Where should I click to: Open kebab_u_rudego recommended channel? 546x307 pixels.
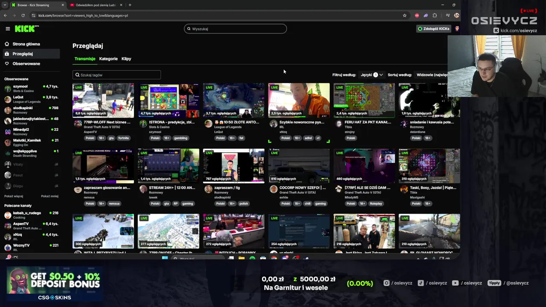31,215
